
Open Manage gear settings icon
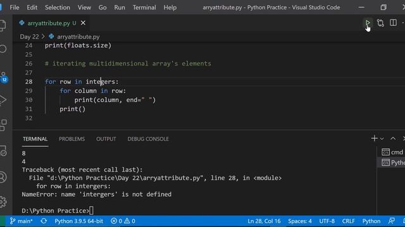3,202
